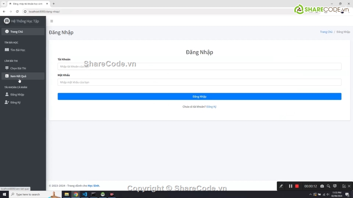353x198 pixels.
Task: Open the terminal from the taskbar
Action: [94, 194]
